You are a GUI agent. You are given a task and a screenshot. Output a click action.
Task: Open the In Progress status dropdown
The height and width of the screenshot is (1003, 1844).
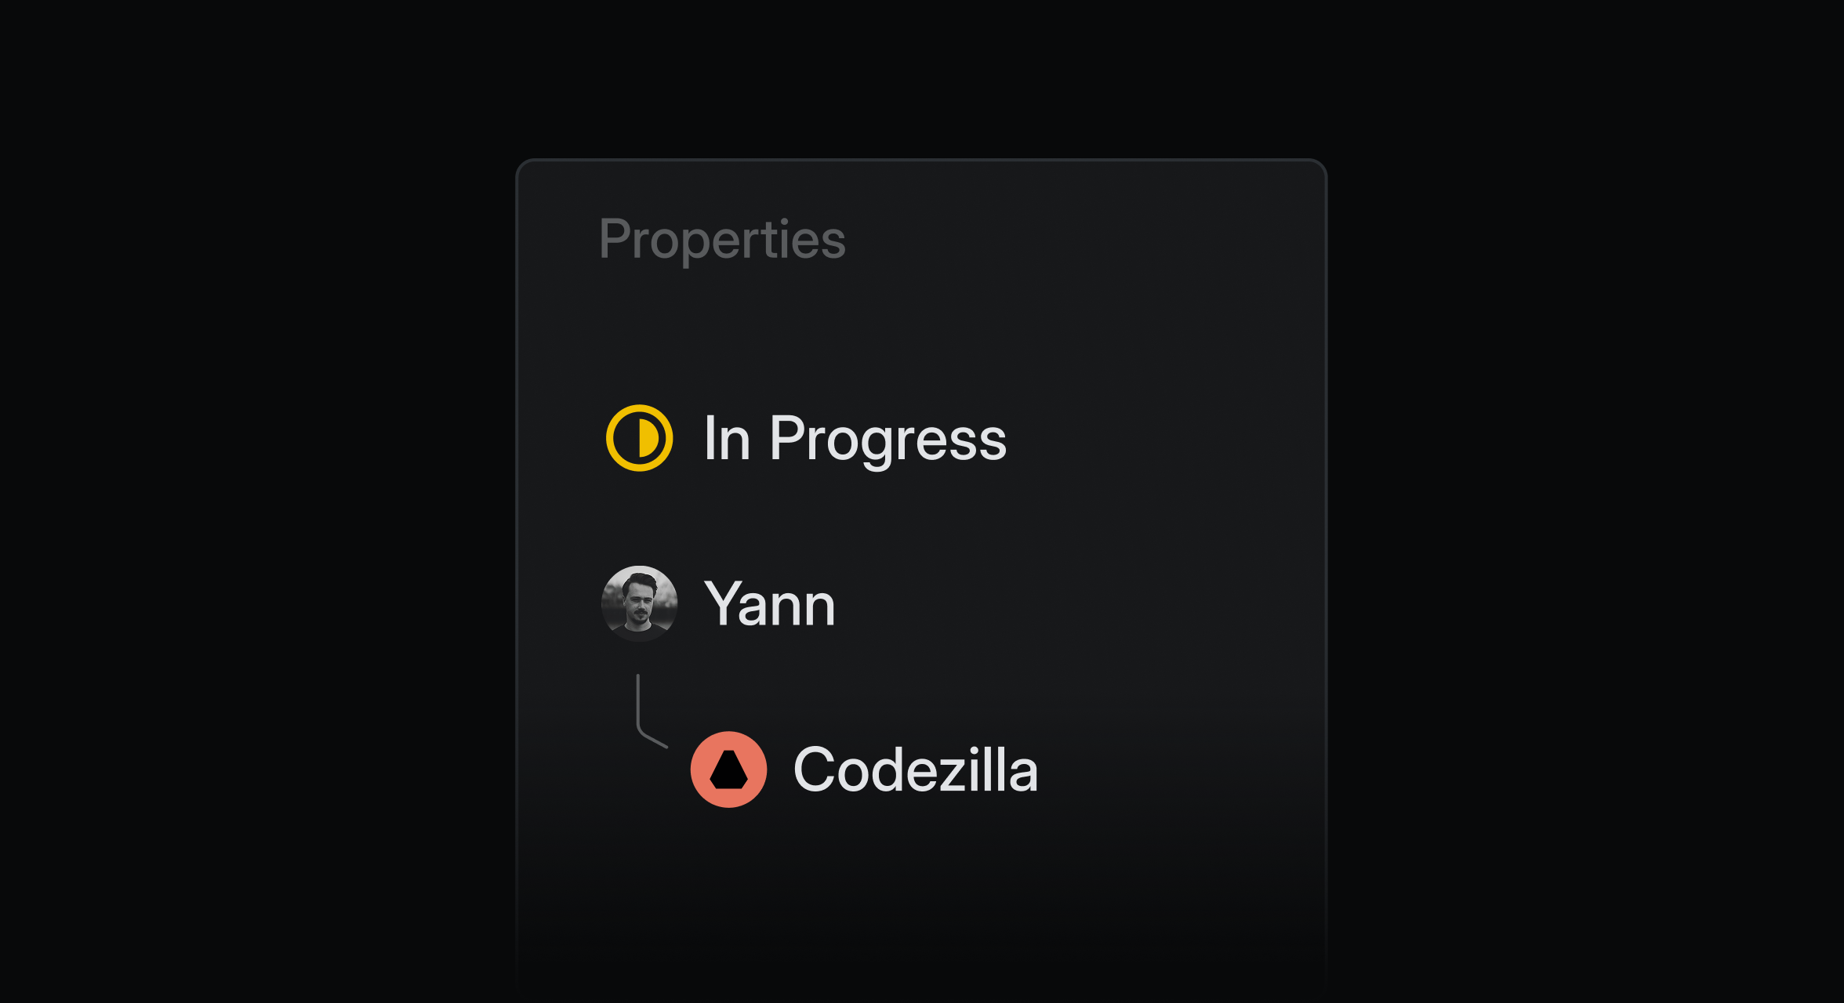(807, 439)
